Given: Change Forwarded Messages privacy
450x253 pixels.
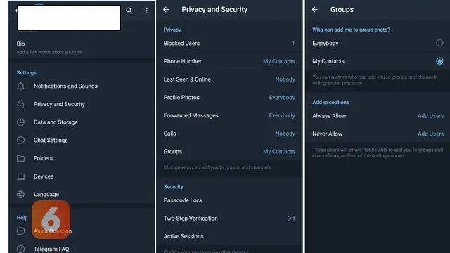Looking at the screenshot, I should 229,115.
